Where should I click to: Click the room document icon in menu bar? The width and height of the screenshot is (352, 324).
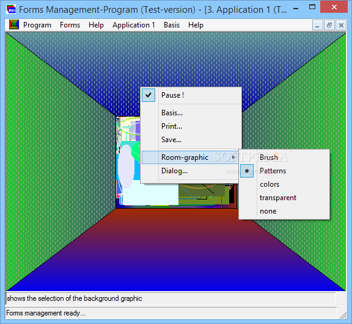tap(14, 24)
